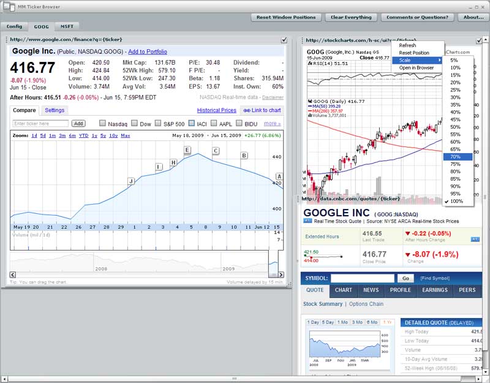
Task: Click in the SYMBOL input field
Action: (363, 278)
